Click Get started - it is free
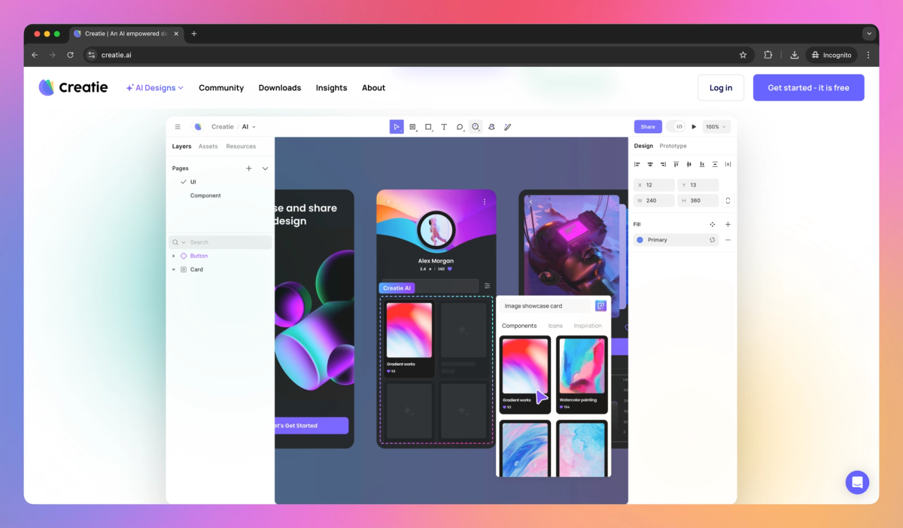The height and width of the screenshot is (528, 903). click(x=808, y=88)
